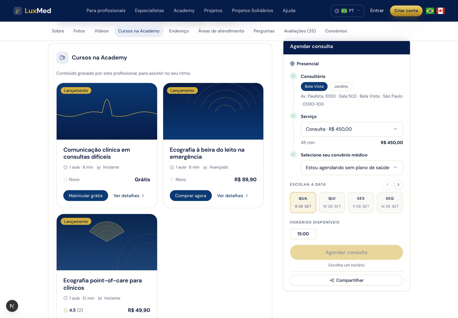This screenshot has width=458, height=318.
Task: Click the Presencial location pin icon
Action: pyautogui.click(x=292, y=64)
